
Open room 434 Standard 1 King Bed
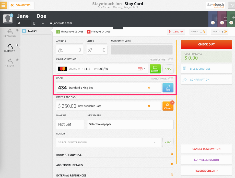pos(109,88)
